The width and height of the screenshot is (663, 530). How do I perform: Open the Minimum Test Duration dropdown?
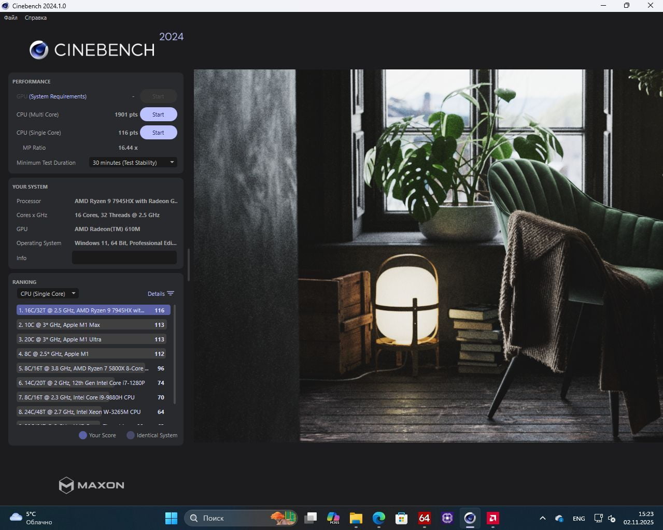coord(133,163)
